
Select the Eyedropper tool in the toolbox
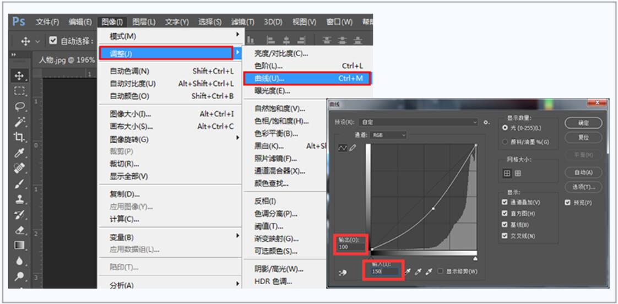click(x=19, y=153)
